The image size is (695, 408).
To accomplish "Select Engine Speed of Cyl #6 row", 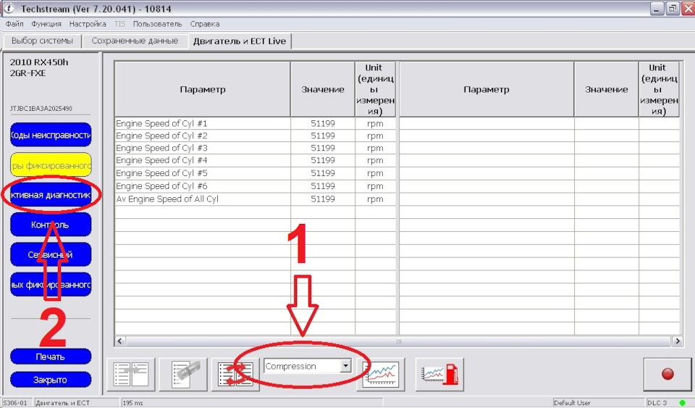I will pos(255,186).
